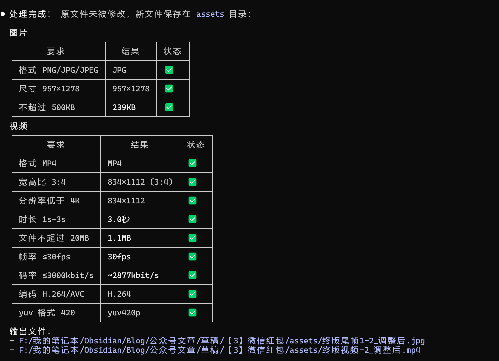Toggle the status check for 1.1MB file size
The height and width of the screenshot is (361, 499).
[192, 238]
